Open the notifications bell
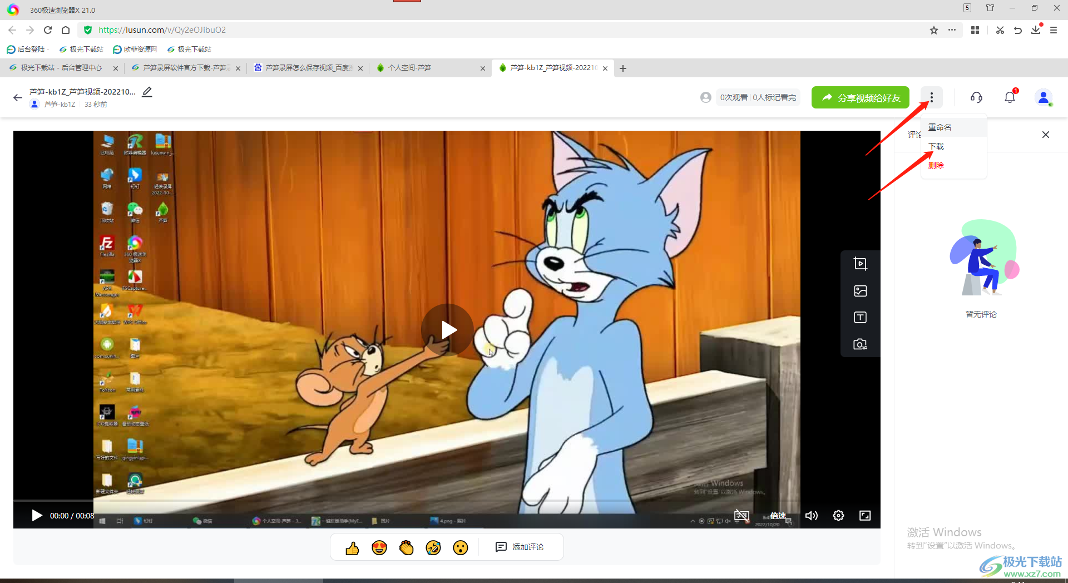The height and width of the screenshot is (583, 1068). 1010,97
